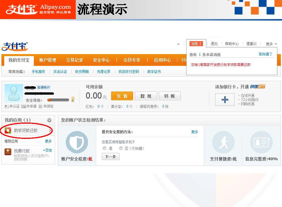Viewport: 282px width, 207px height.
Task: Click the 未绑定 phone status icon
Action: [x=40, y=106]
